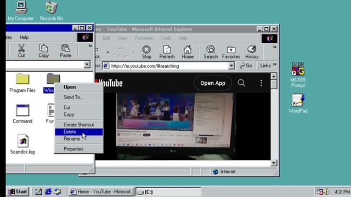351x197 pixels.
Task: Select the Scandisk.log file
Action: [x=22, y=144]
